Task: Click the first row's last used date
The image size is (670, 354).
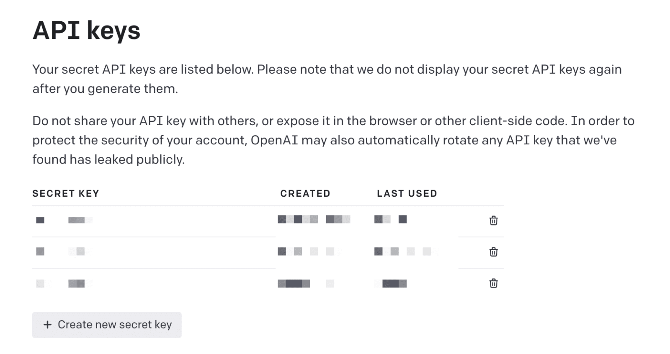Action: click(x=390, y=219)
